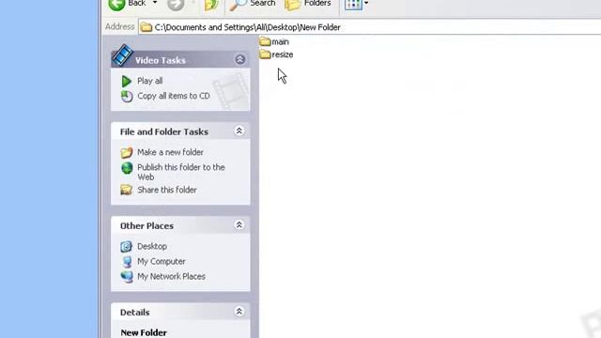Click the Views grid icon
The image size is (601, 338).
click(353, 5)
